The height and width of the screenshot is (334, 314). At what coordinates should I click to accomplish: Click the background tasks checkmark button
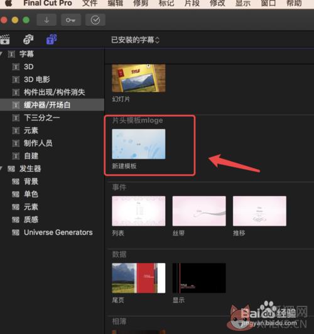(95, 20)
